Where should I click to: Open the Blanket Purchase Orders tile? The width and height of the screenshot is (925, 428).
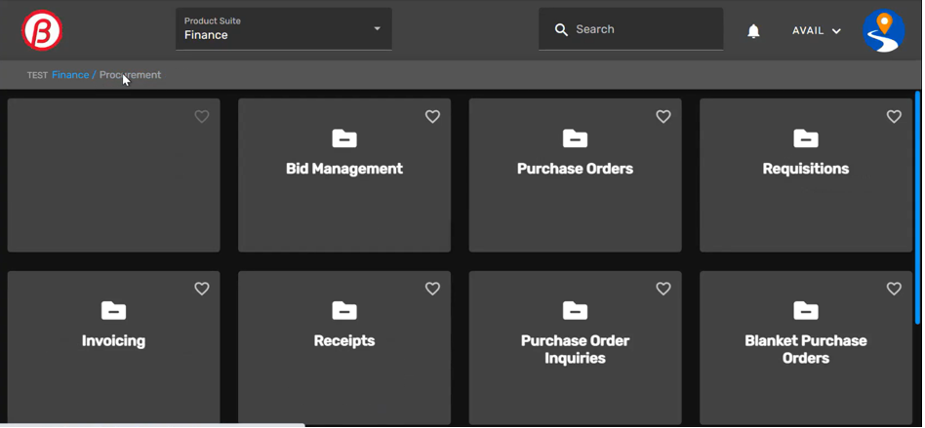[806, 348]
